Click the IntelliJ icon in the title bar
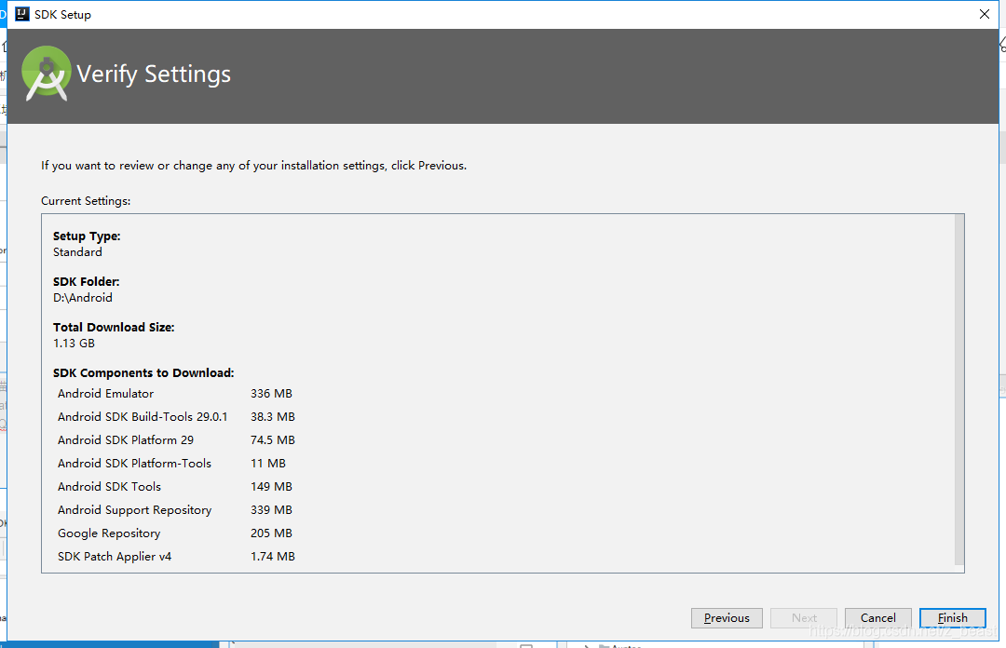Image resolution: width=1006 pixels, height=648 pixels. click(21, 14)
